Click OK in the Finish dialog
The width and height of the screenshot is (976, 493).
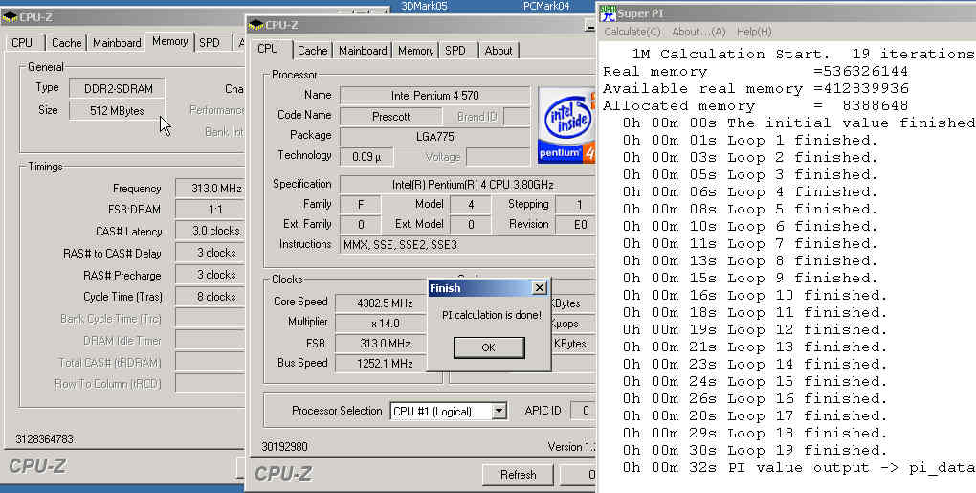tap(489, 347)
